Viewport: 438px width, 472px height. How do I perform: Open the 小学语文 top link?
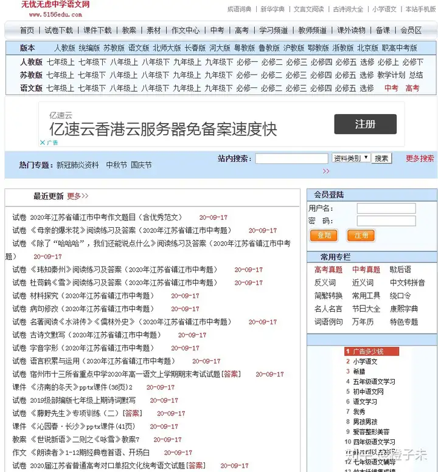(384, 9)
